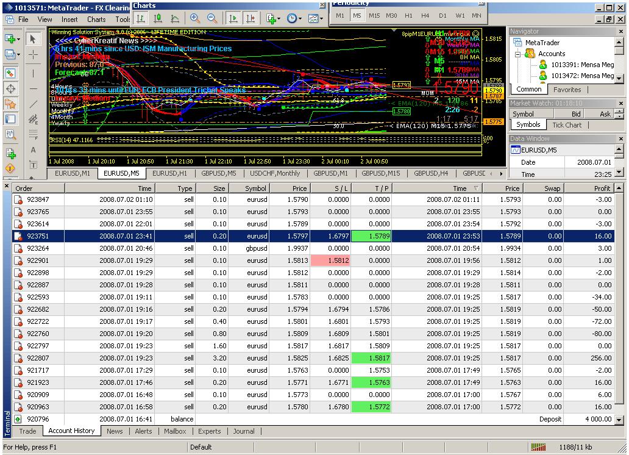Switch Market Watch to Tick Chart tab
Viewport: 629px width, 455px height.
point(566,125)
